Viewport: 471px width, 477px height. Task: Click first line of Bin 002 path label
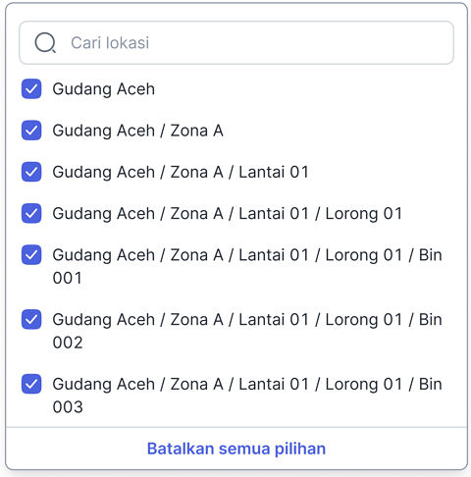point(247,320)
